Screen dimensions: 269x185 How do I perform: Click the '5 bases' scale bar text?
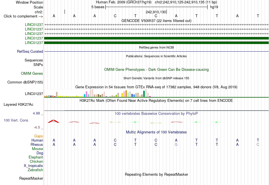tap(98, 7)
